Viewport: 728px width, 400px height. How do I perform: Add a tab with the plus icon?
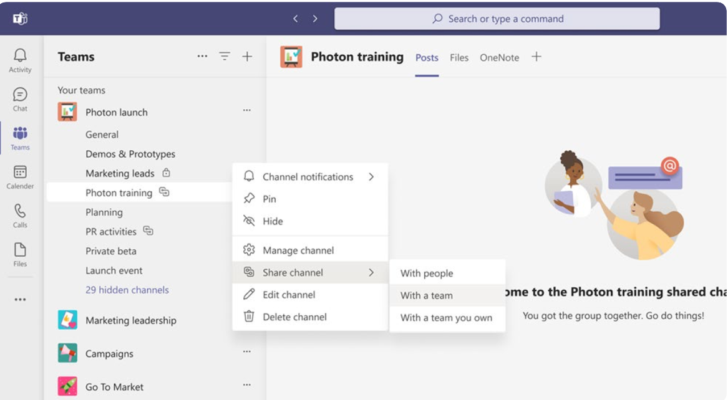tap(536, 57)
